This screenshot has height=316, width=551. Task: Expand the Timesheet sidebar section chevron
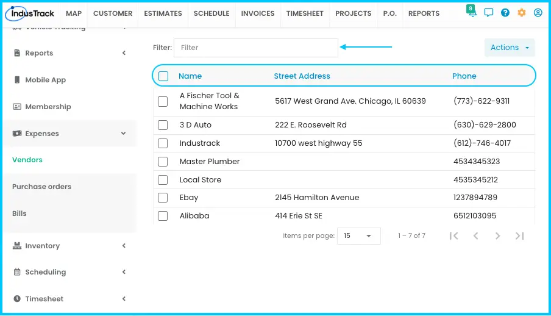124,299
